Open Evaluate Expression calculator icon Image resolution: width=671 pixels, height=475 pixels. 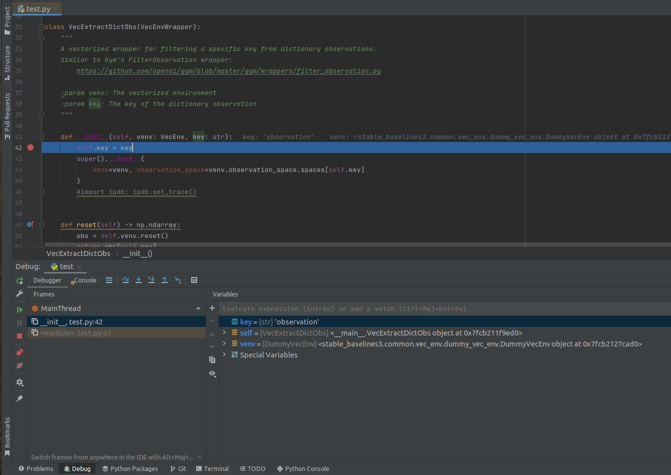point(194,280)
